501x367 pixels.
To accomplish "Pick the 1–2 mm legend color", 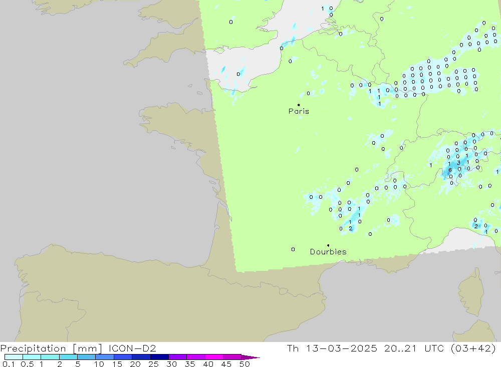I will pos(50,357).
